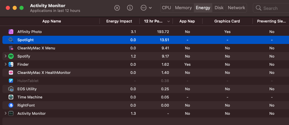Sort by Energy Impact column header

point(119,21)
